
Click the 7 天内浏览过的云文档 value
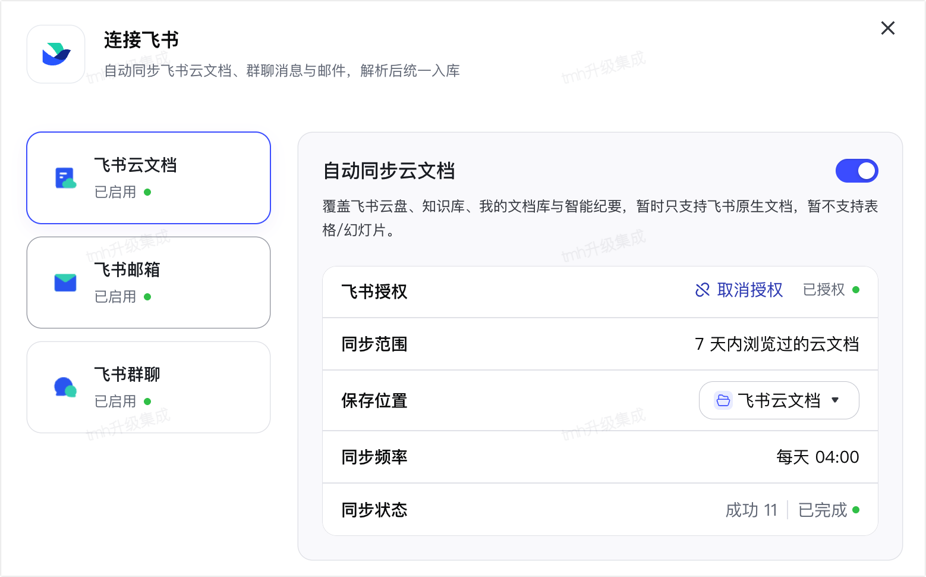[x=777, y=344]
